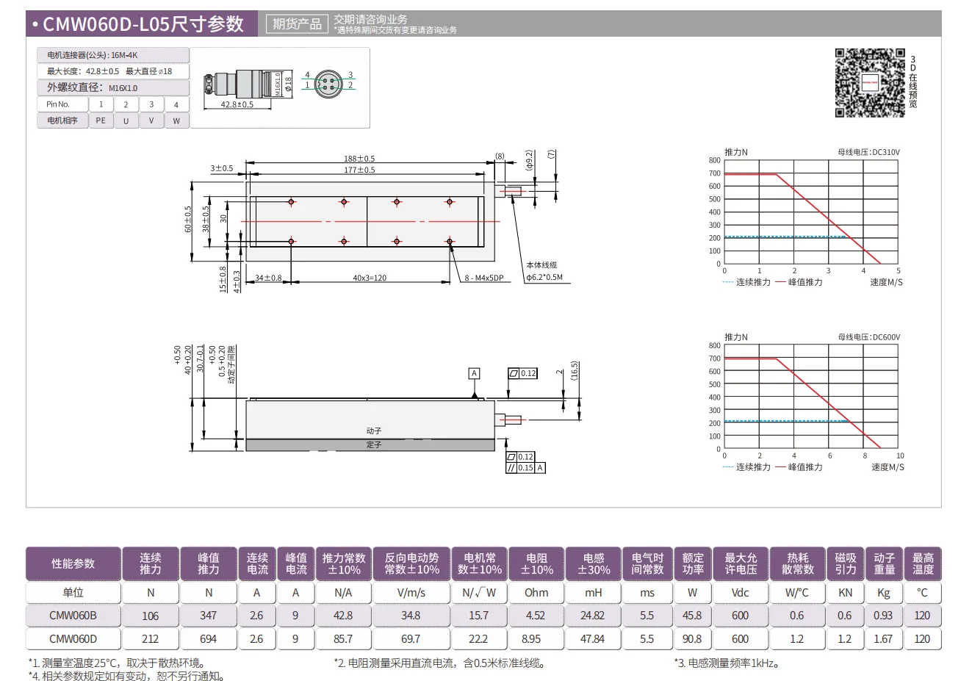Click the 峰值推力 legend in DC310V chart
Screen dimensions: 961x681
tap(799, 282)
